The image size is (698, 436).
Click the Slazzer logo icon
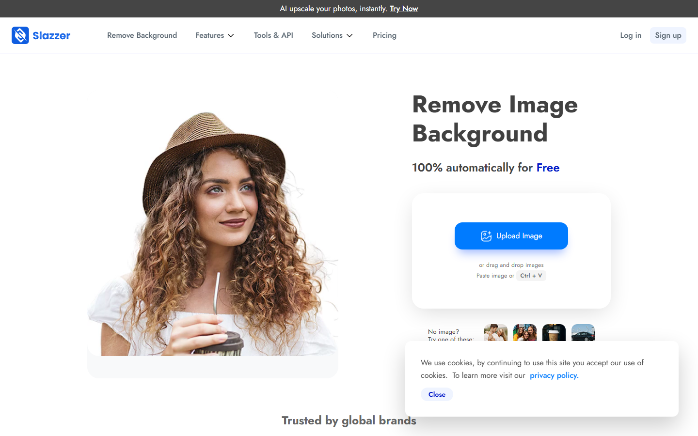click(20, 35)
